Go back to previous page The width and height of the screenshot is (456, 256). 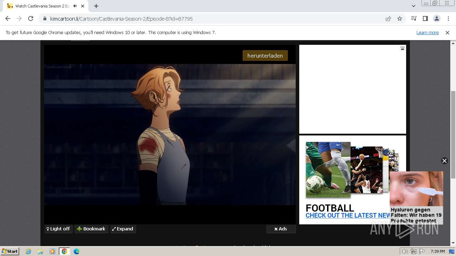click(x=8, y=18)
